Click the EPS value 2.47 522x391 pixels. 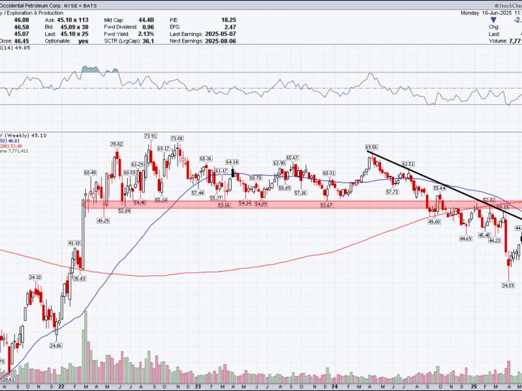230,27
